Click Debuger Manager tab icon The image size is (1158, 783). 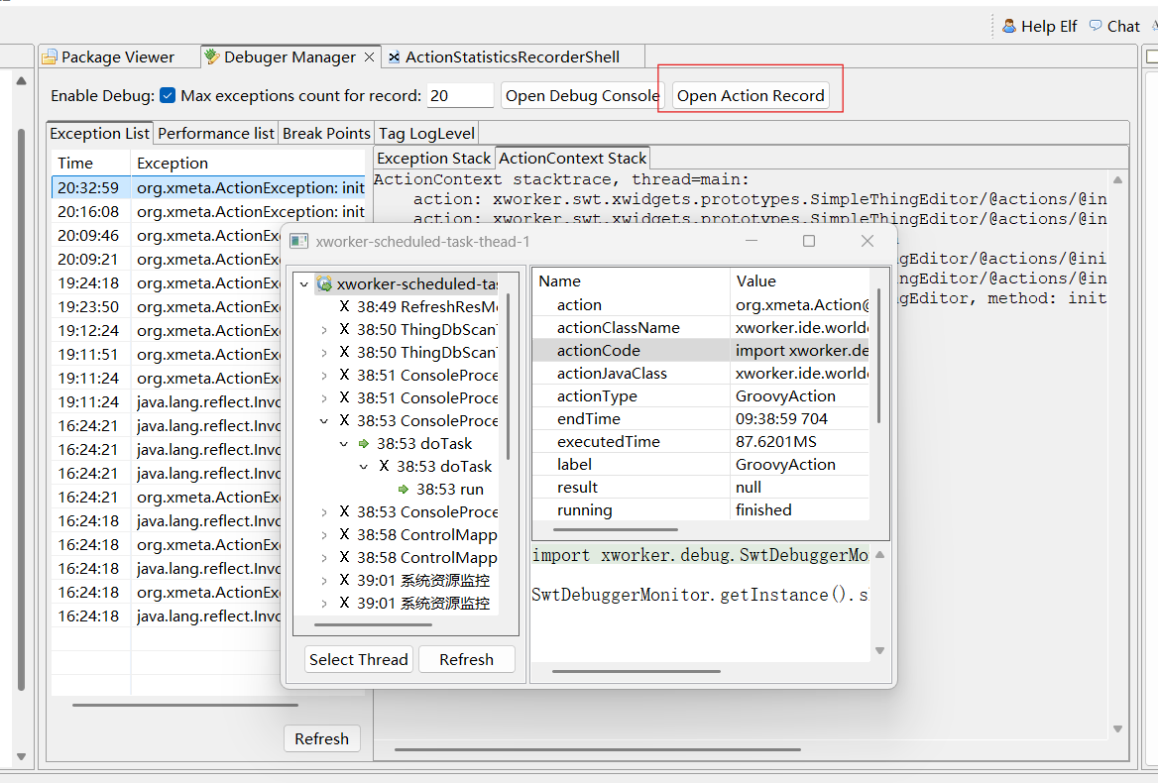pos(212,56)
